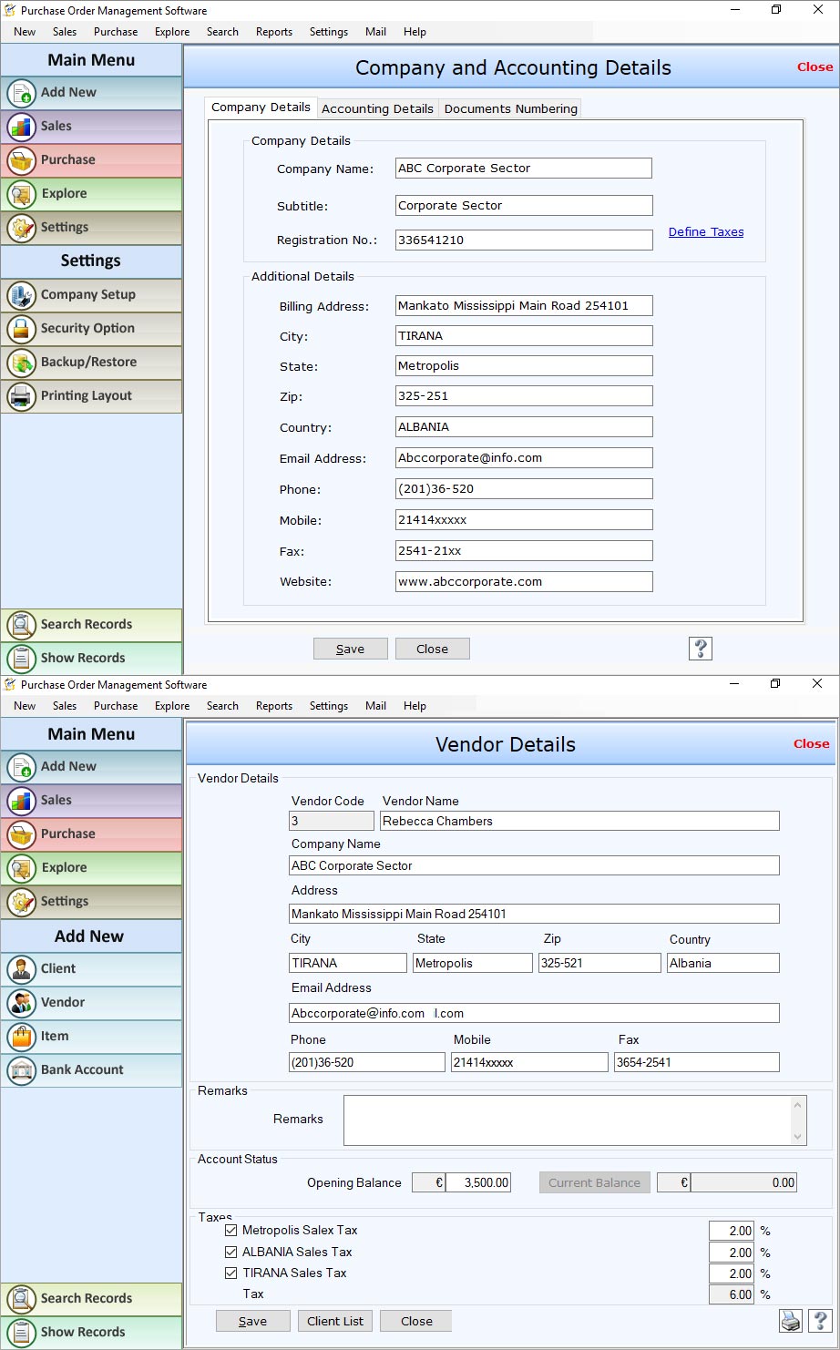
Task: Switch to Accounting Details tab
Action: click(x=377, y=108)
